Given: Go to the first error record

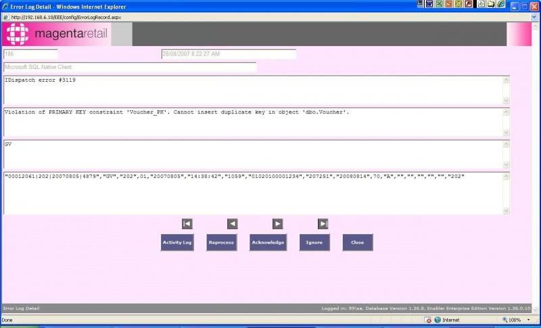Looking at the screenshot, I should click(x=187, y=224).
